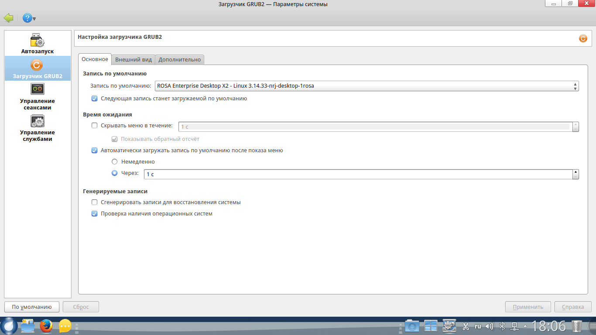Open the clipboard scissors tray icon
Image resolution: width=596 pixels, height=335 pixels.
point(466,326)
